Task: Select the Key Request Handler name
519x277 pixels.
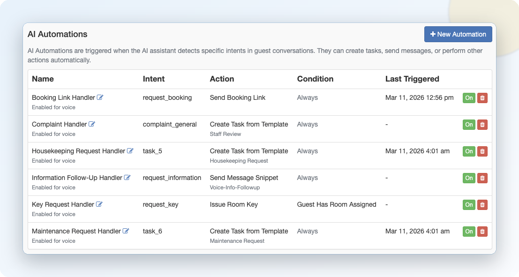Action: (x=63, y=204)
